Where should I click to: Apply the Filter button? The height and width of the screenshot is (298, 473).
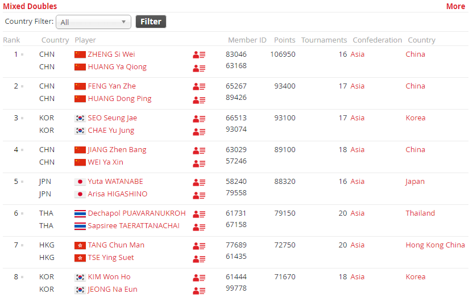coord(151,22)
